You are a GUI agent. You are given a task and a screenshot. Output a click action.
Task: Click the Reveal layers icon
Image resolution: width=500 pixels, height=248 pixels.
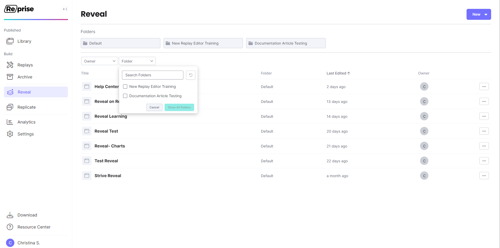(x=10, y=92)
